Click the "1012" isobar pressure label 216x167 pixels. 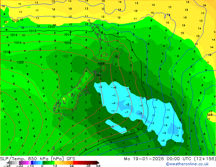coord(51,27)
